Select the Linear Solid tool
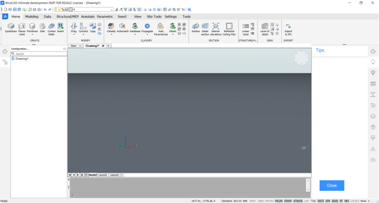379x203 pixels. tap(245, 28)
